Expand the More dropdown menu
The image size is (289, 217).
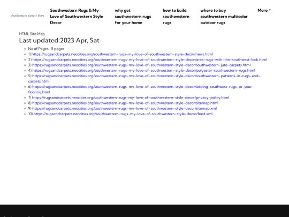(264, 10)
